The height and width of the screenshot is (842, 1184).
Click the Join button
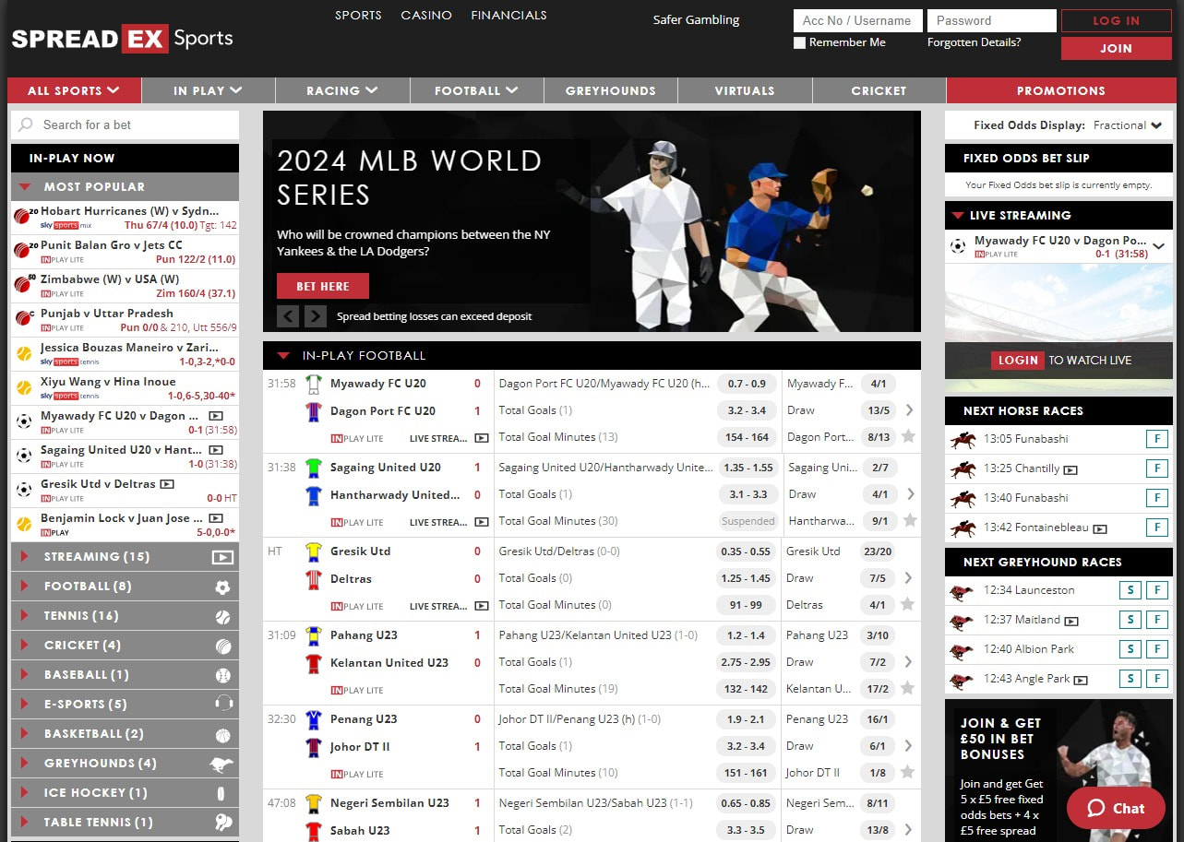(1116, 49)
